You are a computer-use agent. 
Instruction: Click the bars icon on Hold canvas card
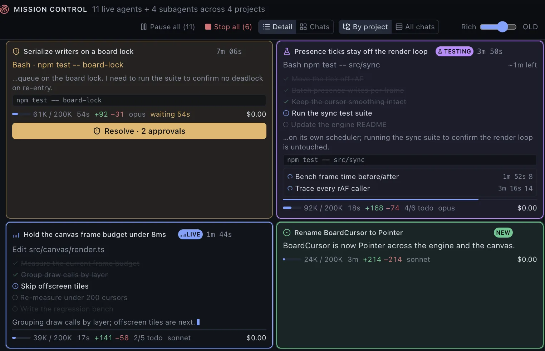16,235
